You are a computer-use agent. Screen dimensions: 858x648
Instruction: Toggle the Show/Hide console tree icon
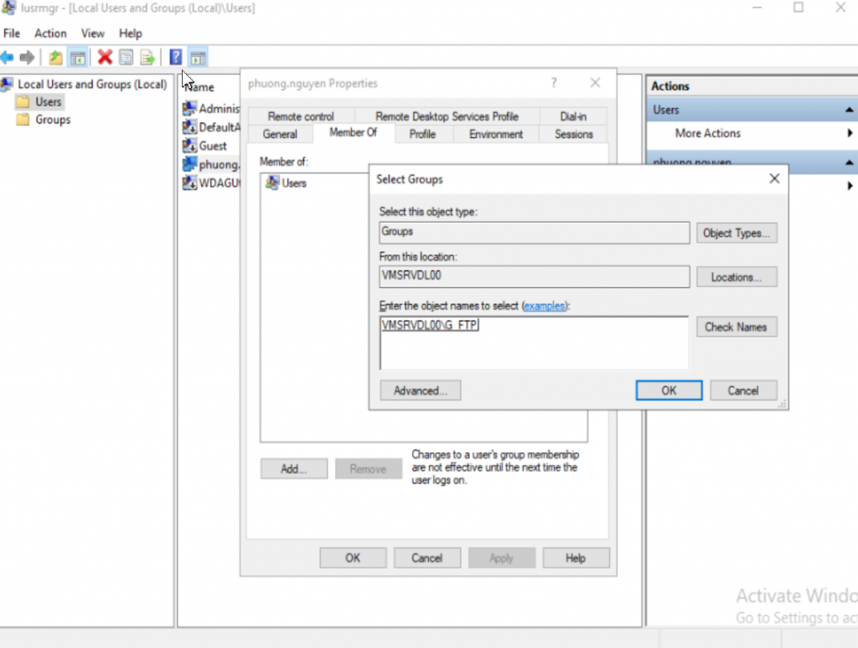77,57
